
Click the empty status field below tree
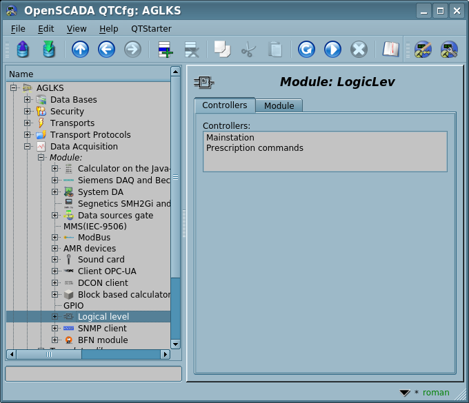(x=94, y=374)
